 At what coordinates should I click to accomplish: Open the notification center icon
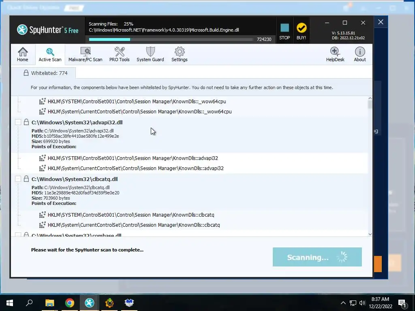[x=402, y=303]
